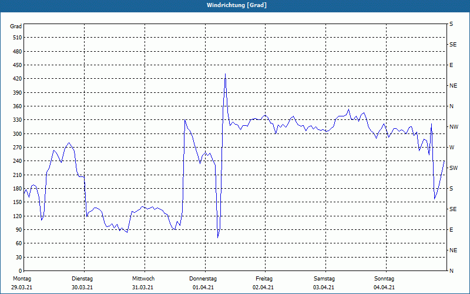The image size is (470, 294).
Task: Select the W compass direction label
Action: 452,148
